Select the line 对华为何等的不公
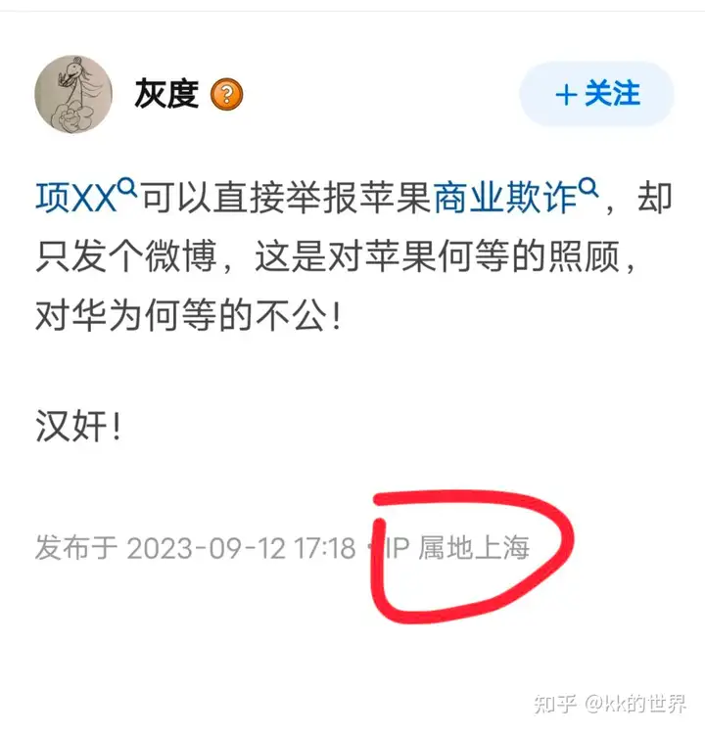The image size is (705, 733). (x=188, y=315)
